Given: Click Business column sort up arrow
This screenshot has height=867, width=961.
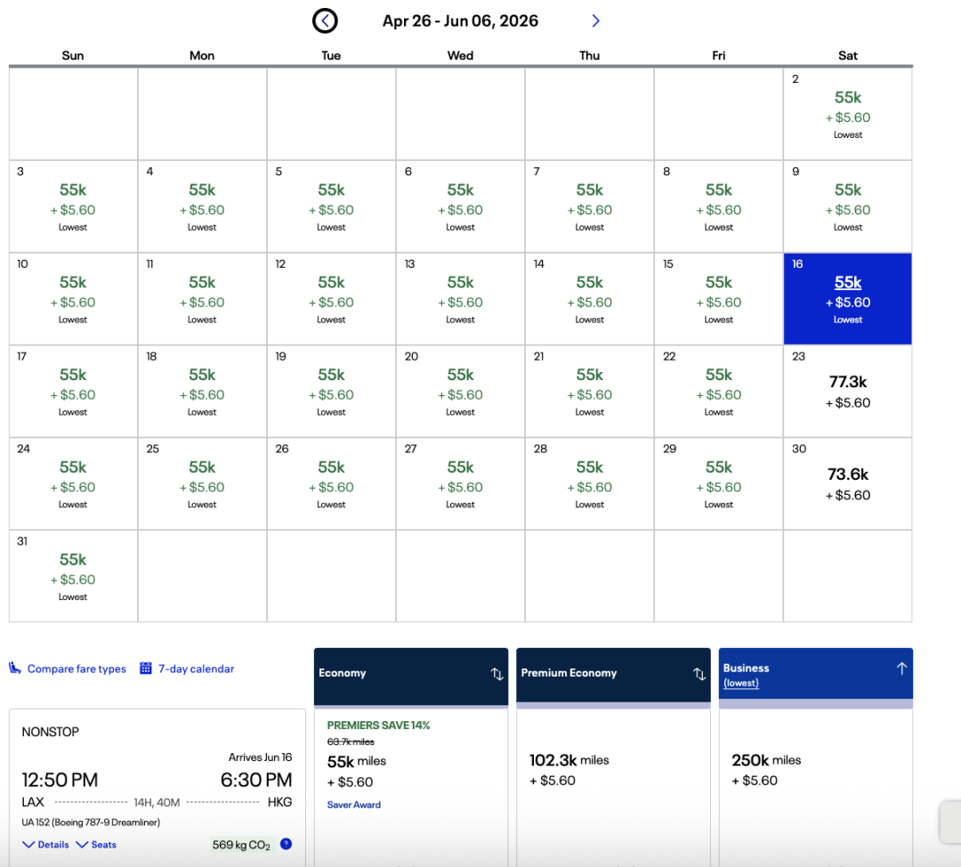Looking at the screenshot, I should 900,668.
